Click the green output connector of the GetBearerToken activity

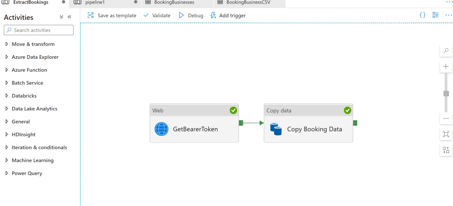point(241,123)
